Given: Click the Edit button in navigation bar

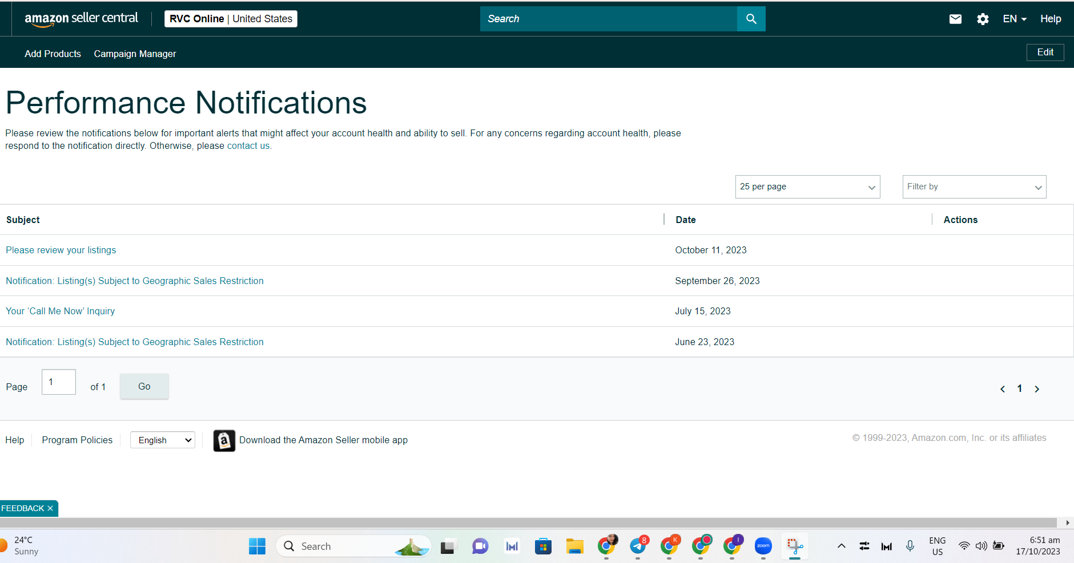Looking at the screenshot, I should [1045, 52].
